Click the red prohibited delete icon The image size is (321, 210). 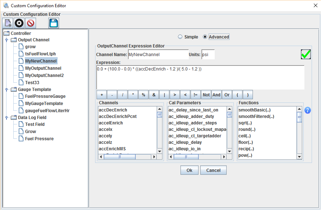click(30, 23)
